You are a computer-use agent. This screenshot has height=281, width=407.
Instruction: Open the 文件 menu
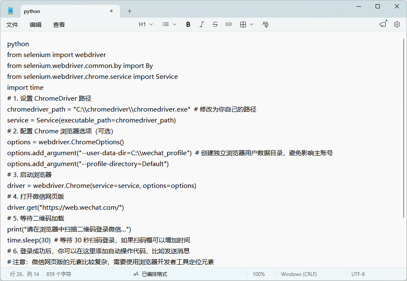click(x=12, y=24)
